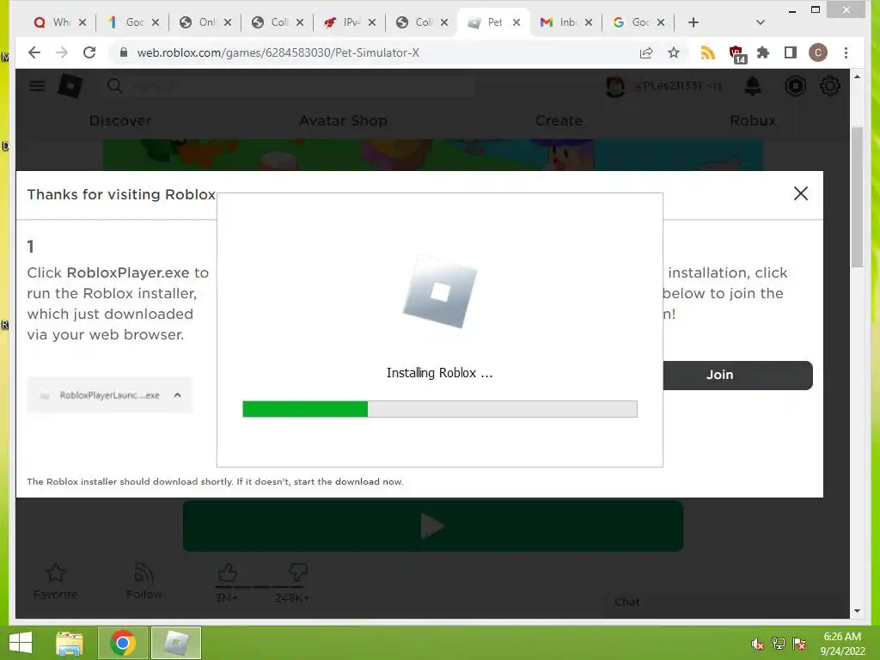Open the notifications bell on Roblox

click(753, 86)
